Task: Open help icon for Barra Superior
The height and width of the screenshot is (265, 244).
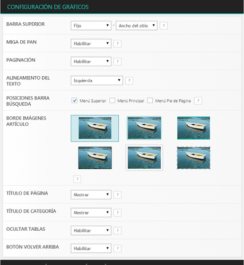Action: pos(163,26)
